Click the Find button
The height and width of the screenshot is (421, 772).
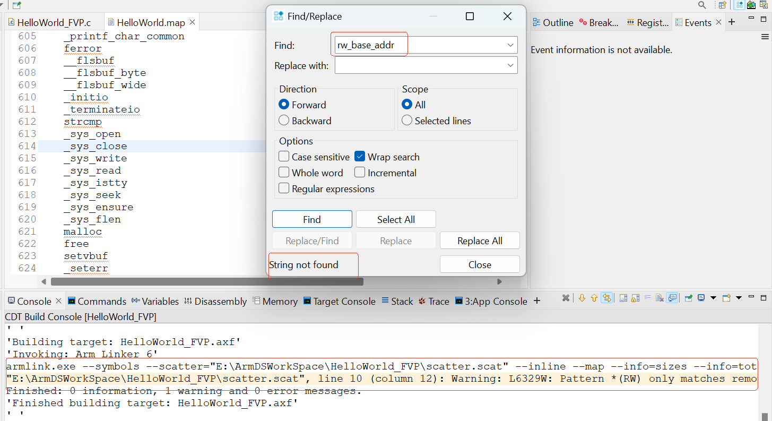click(x=312, y=220)
